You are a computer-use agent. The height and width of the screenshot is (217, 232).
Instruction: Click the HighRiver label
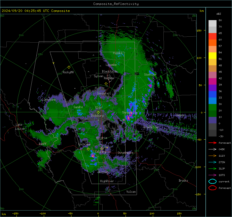click(107, 181)
